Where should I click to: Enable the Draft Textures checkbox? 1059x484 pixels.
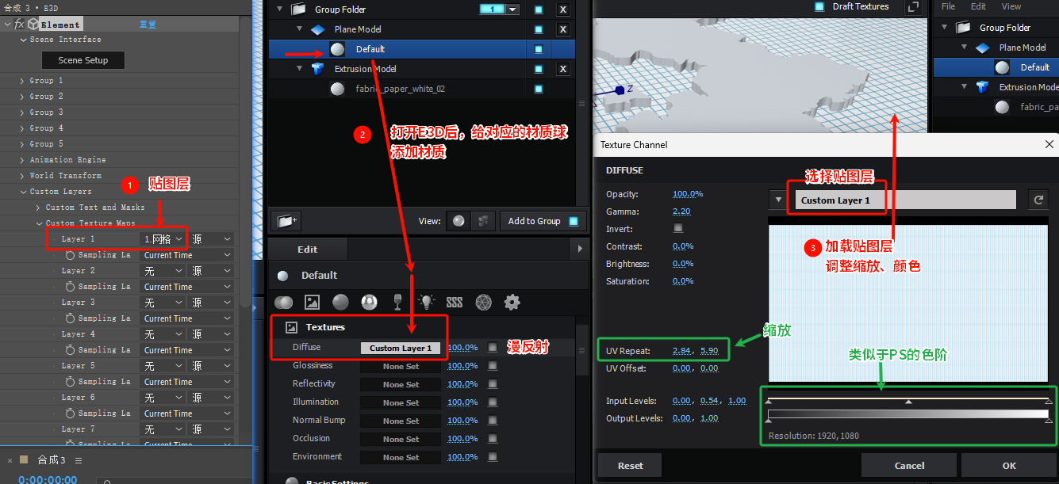(x=819, y=6)
